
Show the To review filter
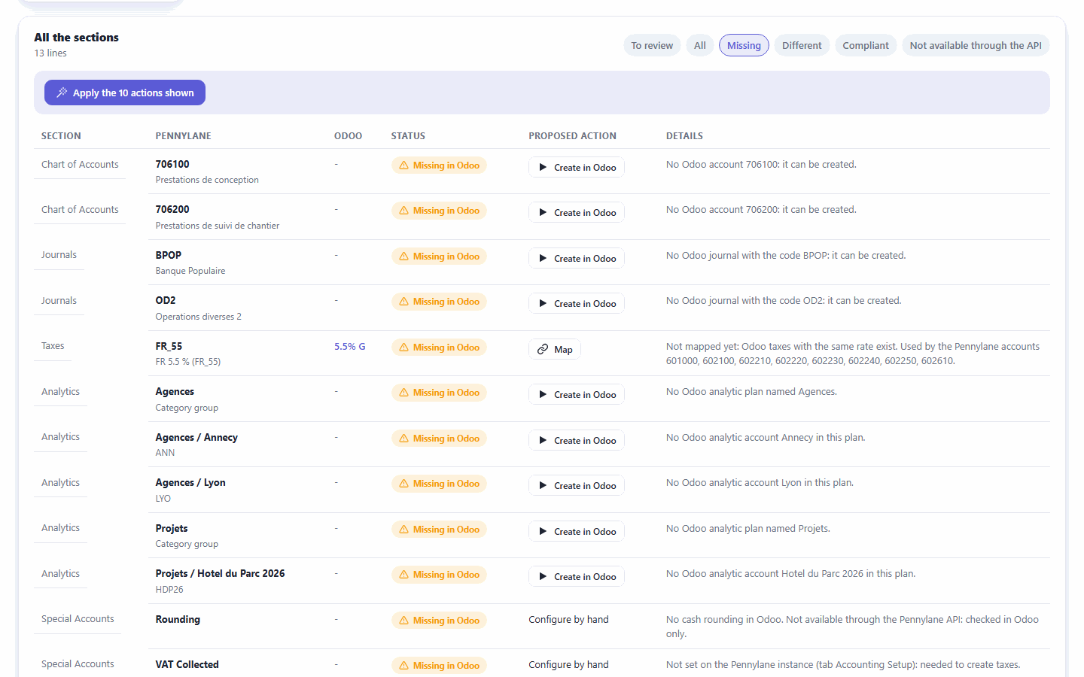pos(652,45)
